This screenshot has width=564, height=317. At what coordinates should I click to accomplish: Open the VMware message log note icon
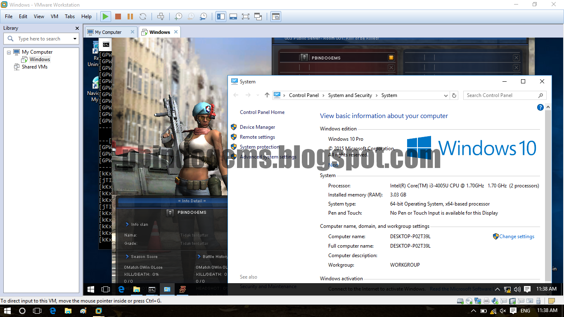coord(552,301)
